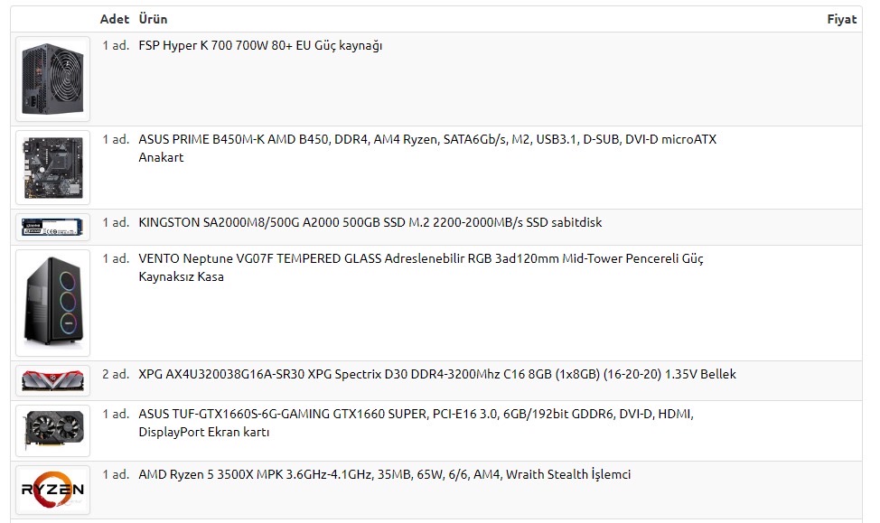
Task: Click the 1 ad. quantity for Ryzen processor
Action: click(116, 475)
